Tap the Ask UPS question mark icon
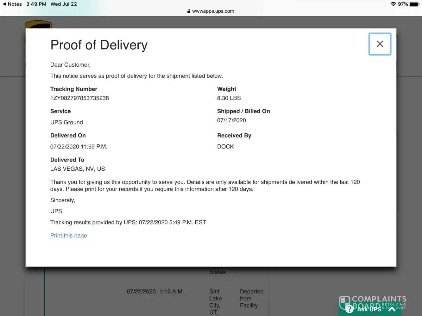The width and height of the screenshot is (422, 316). pos(349,309)
